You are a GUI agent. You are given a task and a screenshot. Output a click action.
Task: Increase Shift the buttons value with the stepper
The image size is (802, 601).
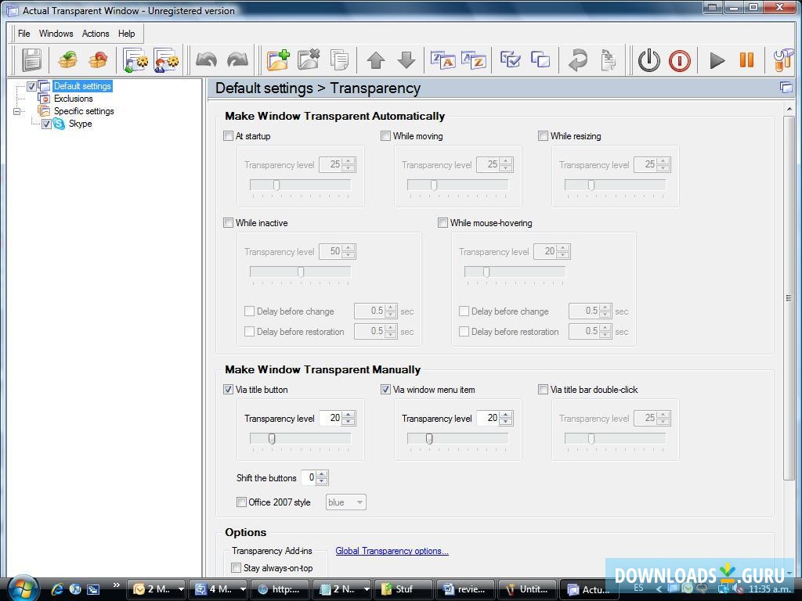point(323,475)
